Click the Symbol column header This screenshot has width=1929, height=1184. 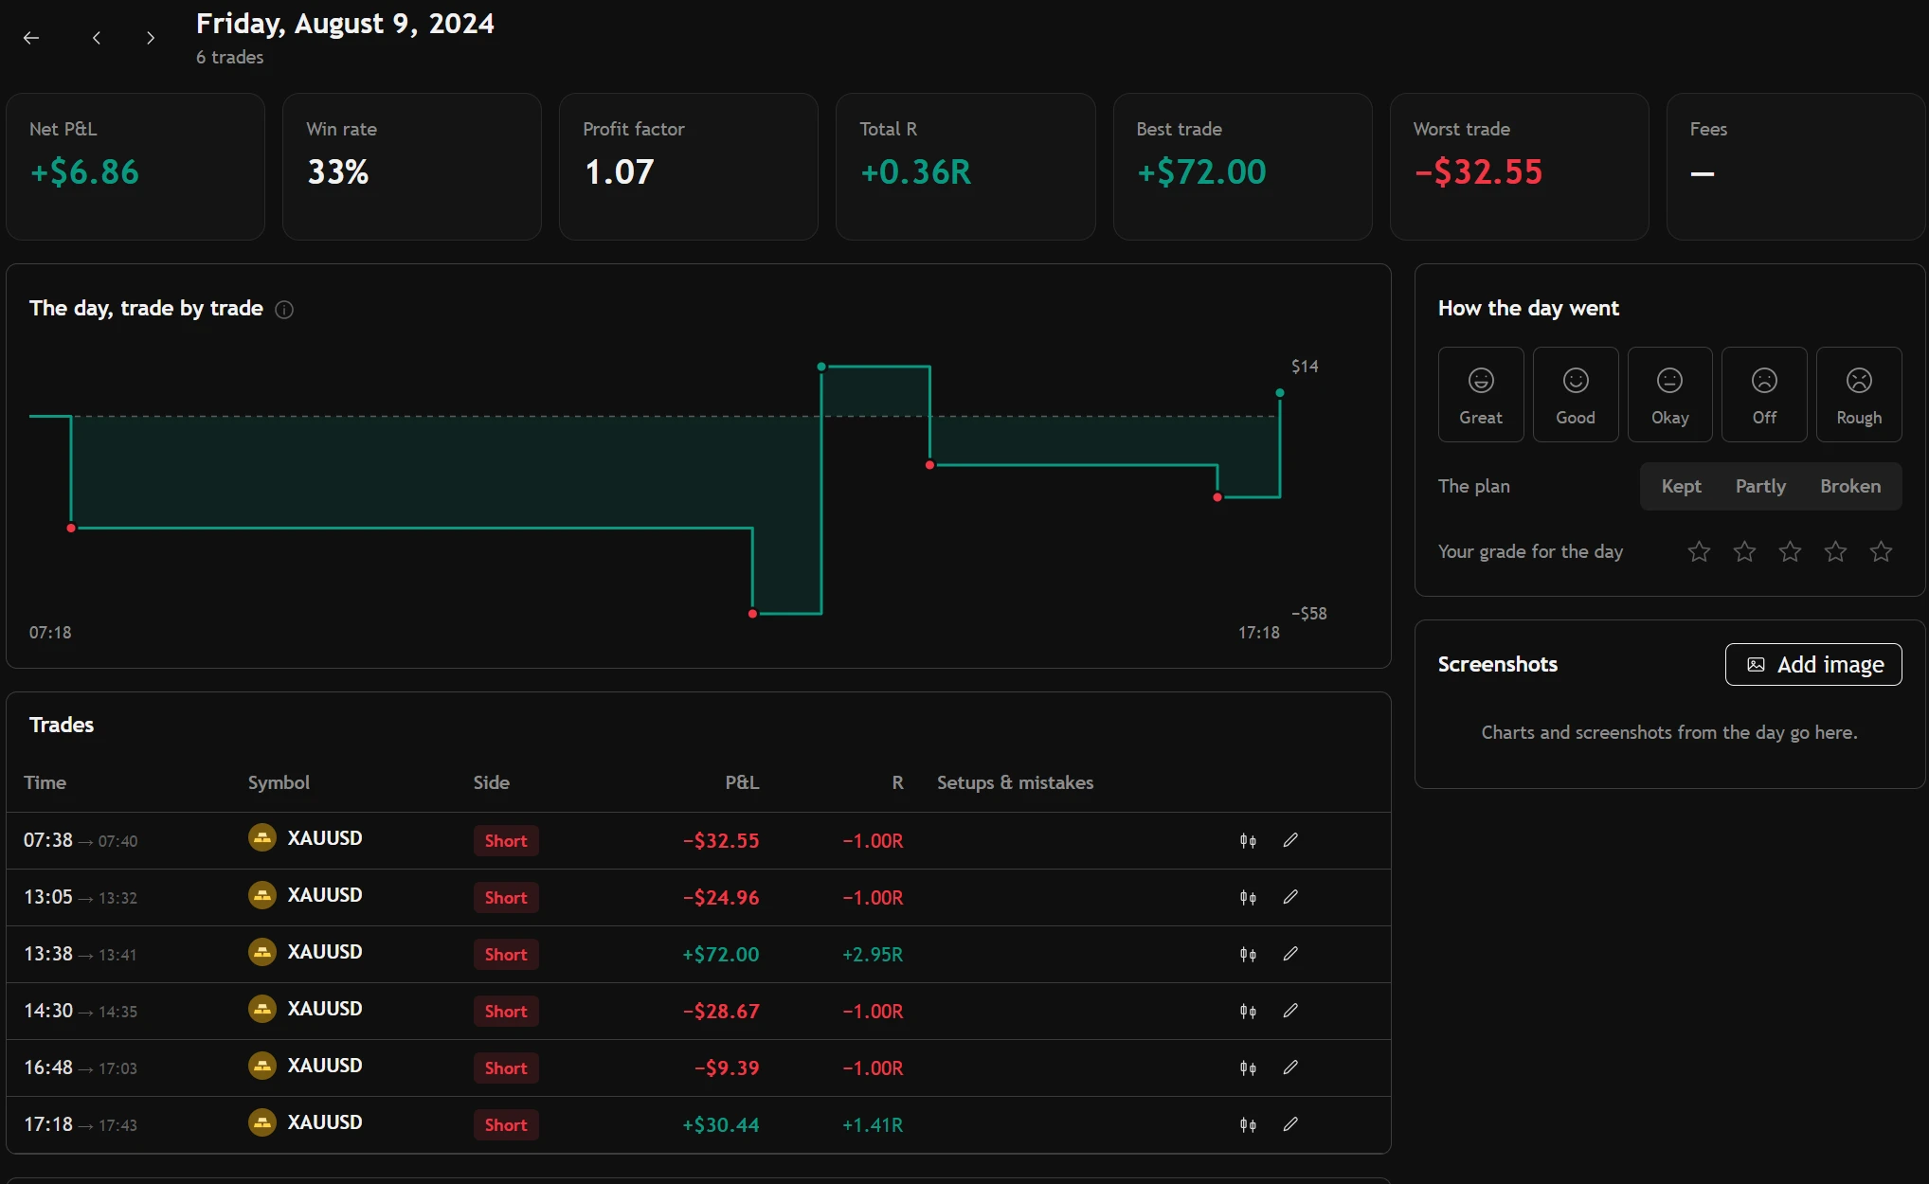click(279, 782)
